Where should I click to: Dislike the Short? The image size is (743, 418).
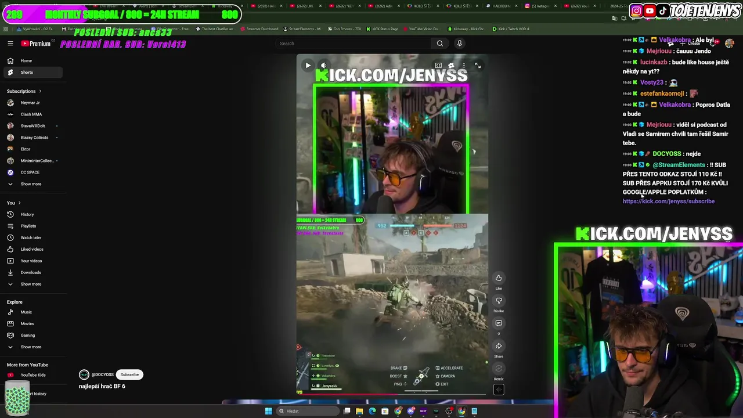click(499, 301)
